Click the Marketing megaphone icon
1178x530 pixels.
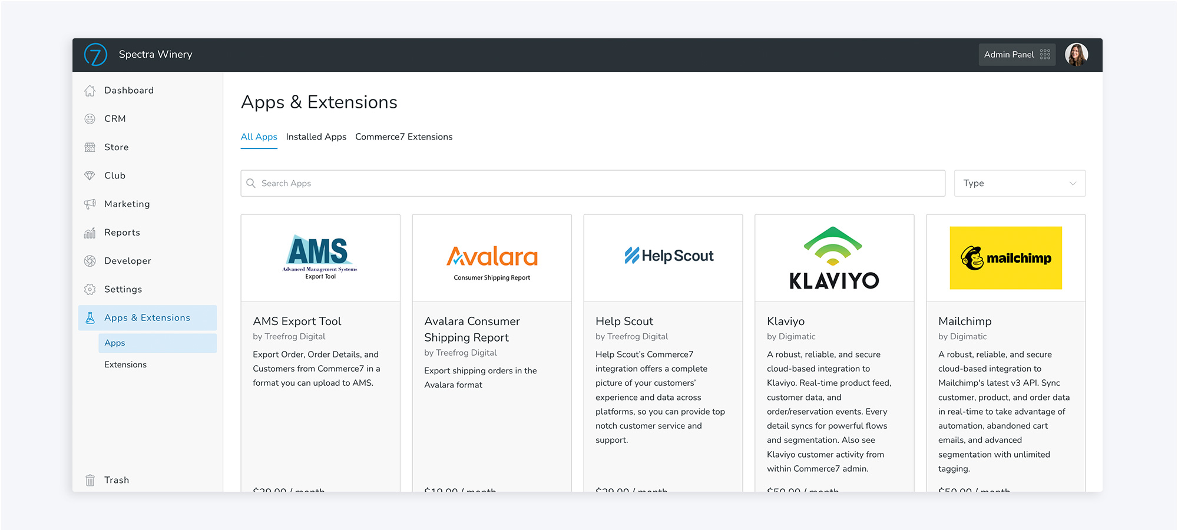click(x=90, y=204)
